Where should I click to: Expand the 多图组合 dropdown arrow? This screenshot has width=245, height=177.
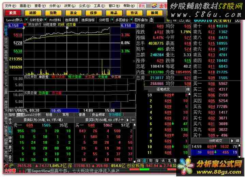click(131, 20)
